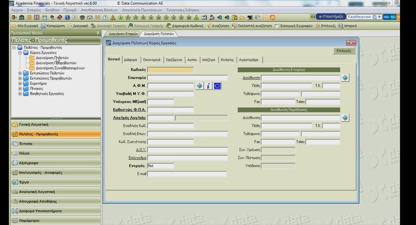Click the blue 'i' info icon beside Α.Φ.Μ.

208,86
